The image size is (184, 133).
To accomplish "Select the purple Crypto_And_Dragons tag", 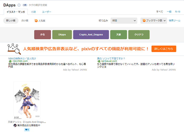I will click(x=91, y=35).
